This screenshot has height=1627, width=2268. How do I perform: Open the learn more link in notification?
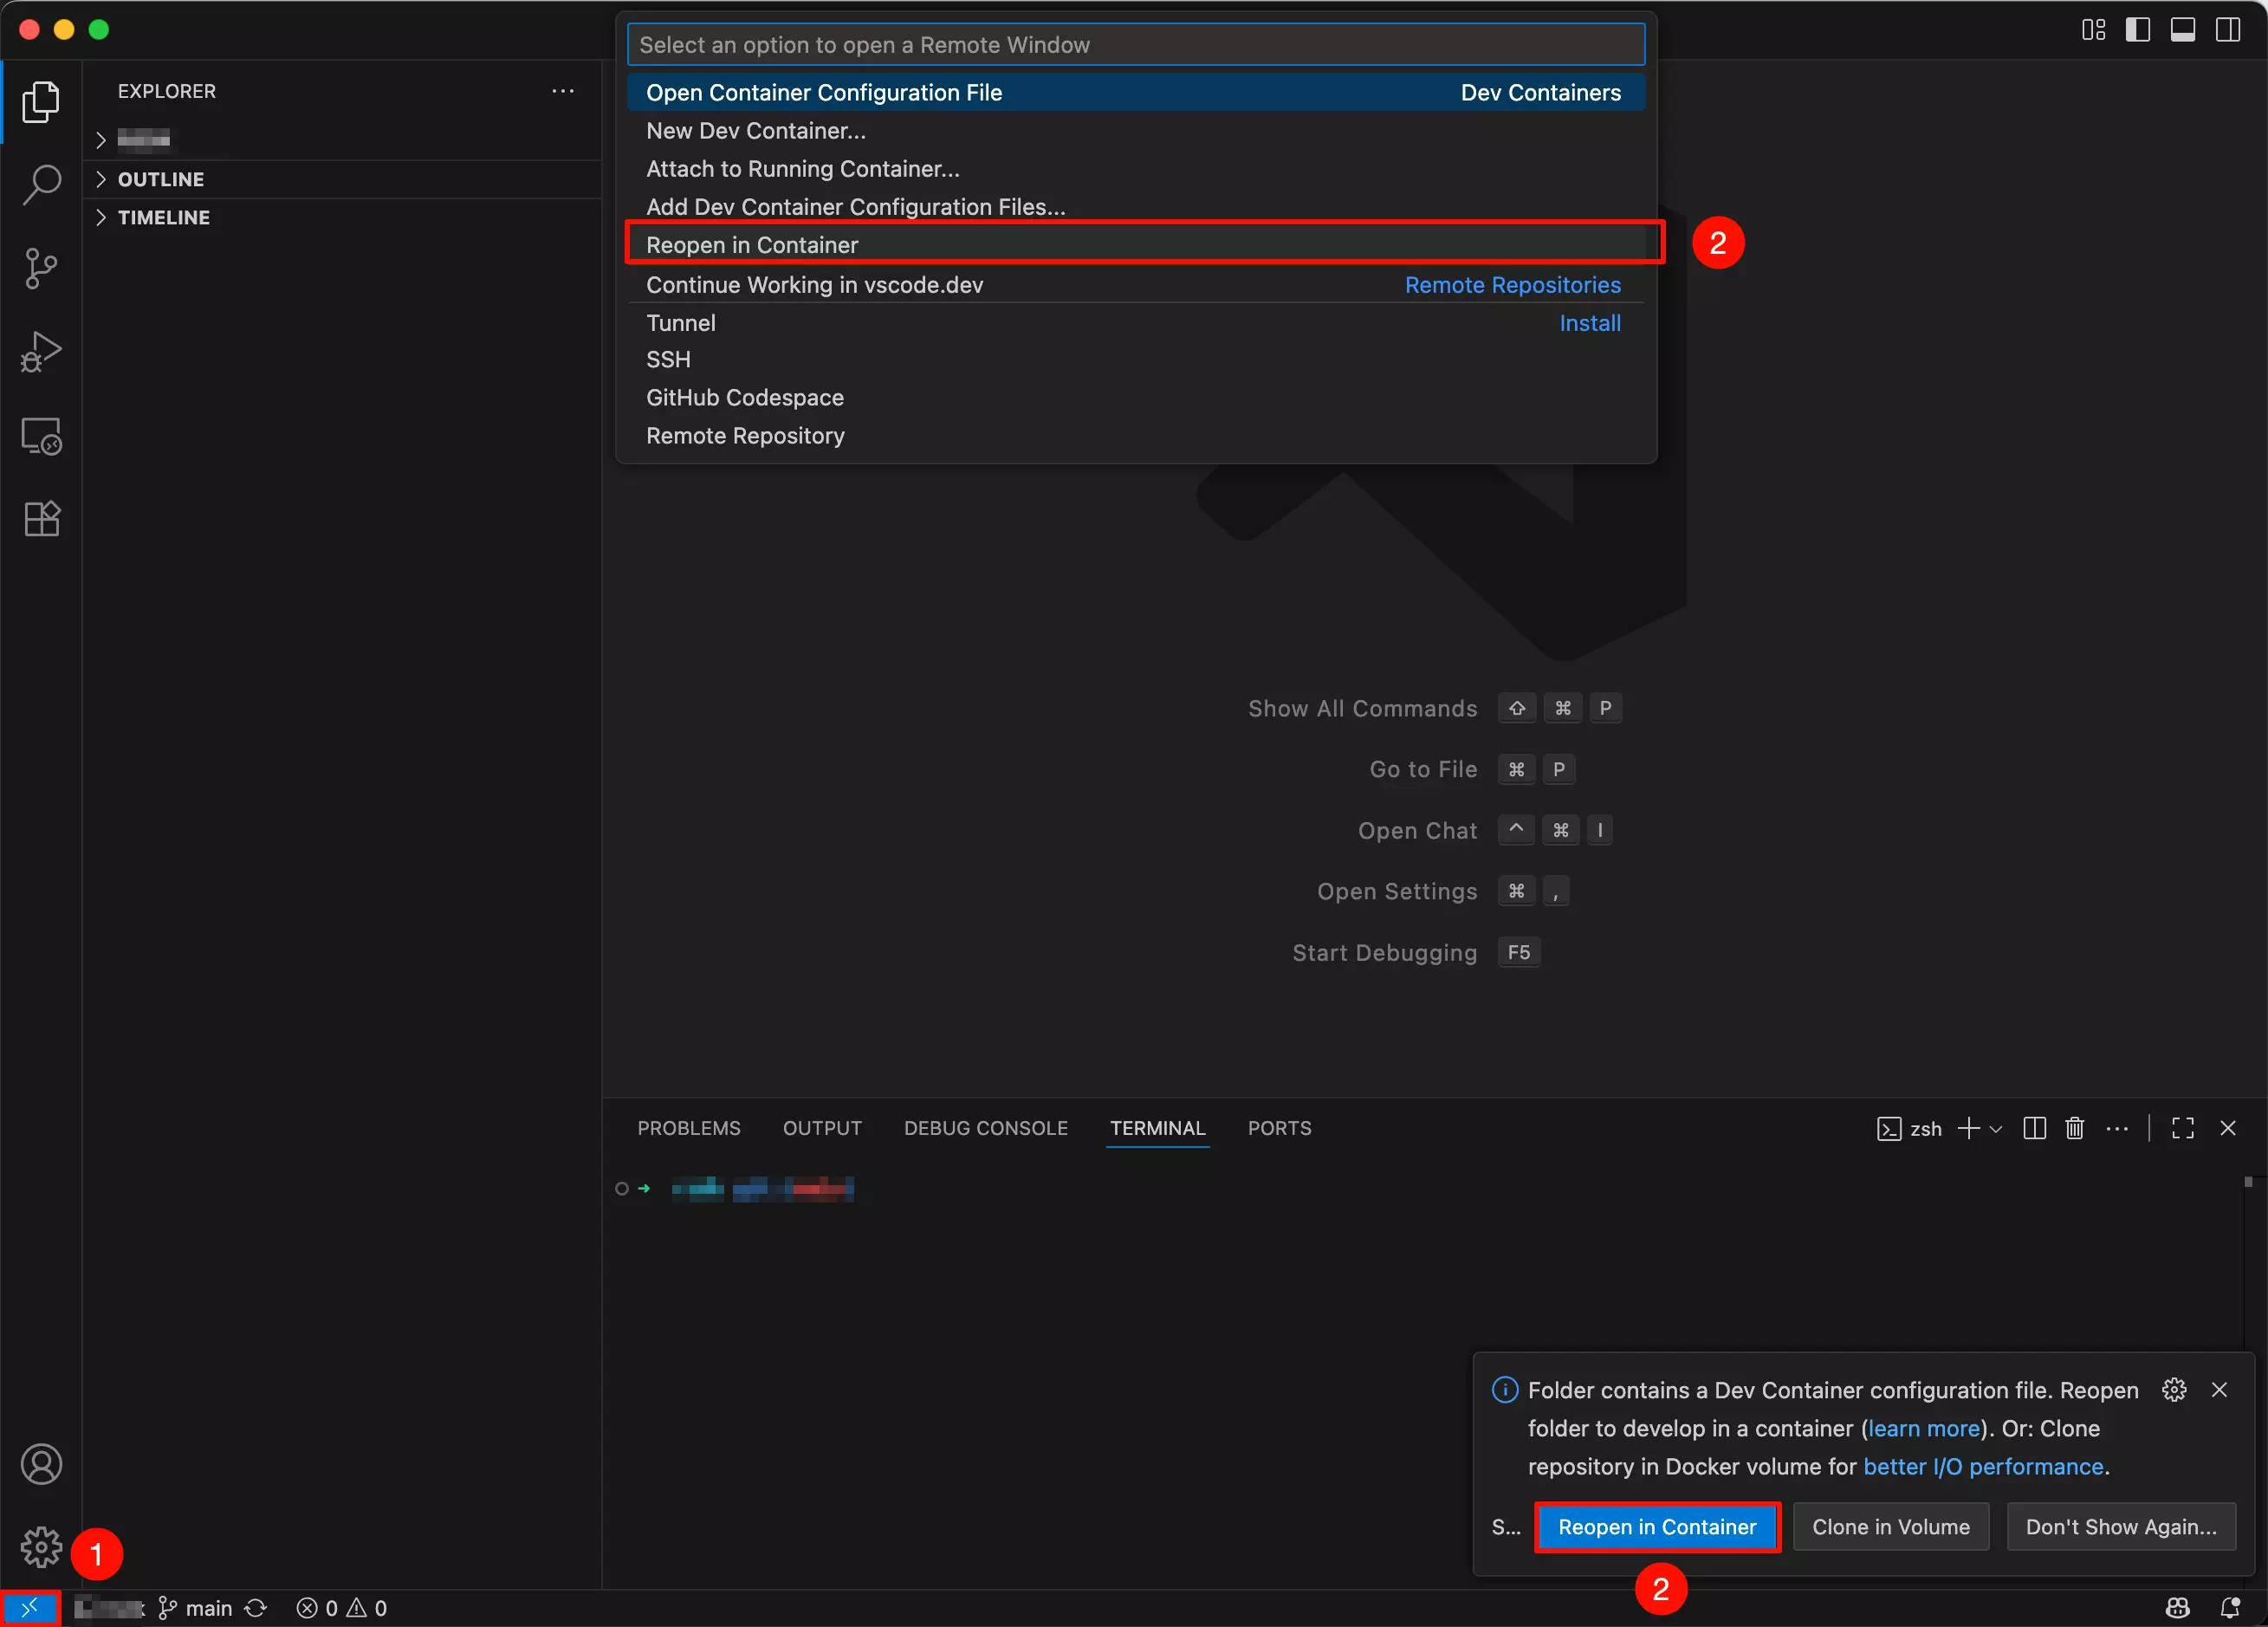[x=1924, y=1428]
